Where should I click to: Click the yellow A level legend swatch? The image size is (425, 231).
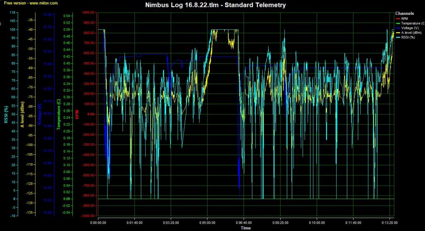pos(398,33)
